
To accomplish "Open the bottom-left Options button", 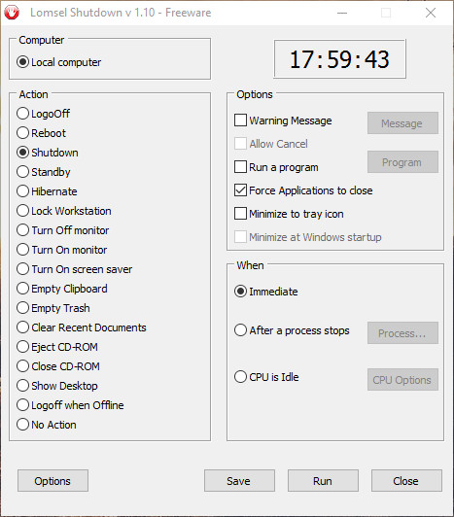I will coord(52,481).
